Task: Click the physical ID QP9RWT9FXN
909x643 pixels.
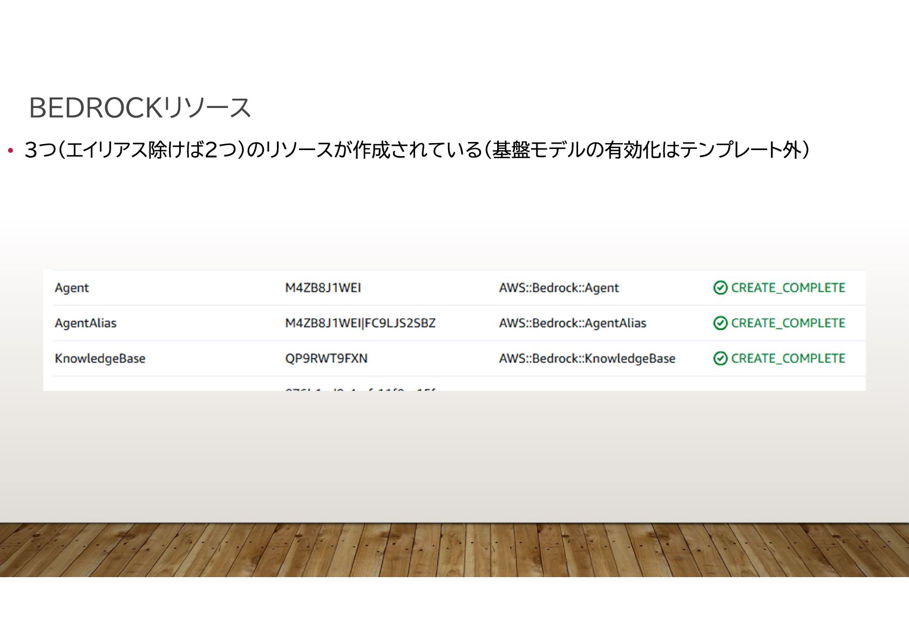Action: click(326, 358)
